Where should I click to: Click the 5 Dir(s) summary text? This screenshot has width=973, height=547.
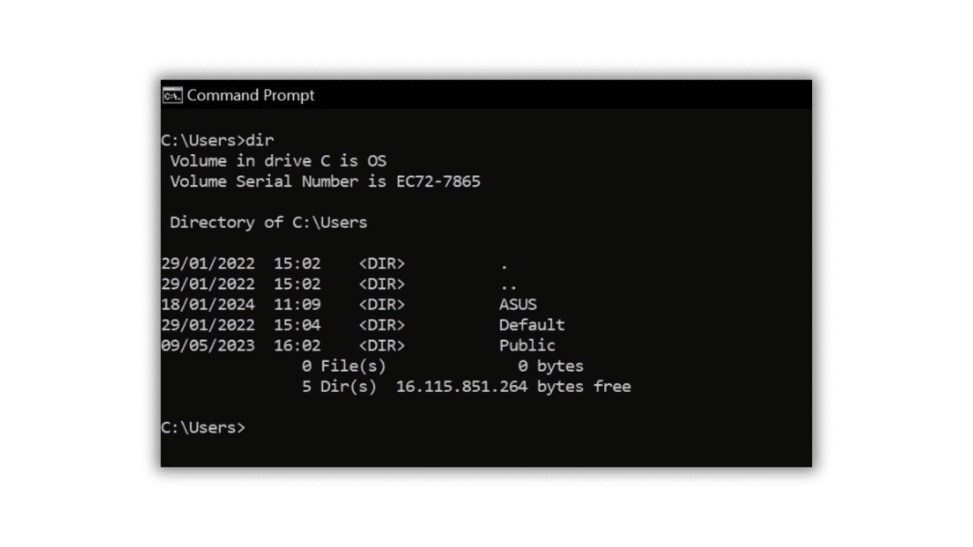[339, 387]
